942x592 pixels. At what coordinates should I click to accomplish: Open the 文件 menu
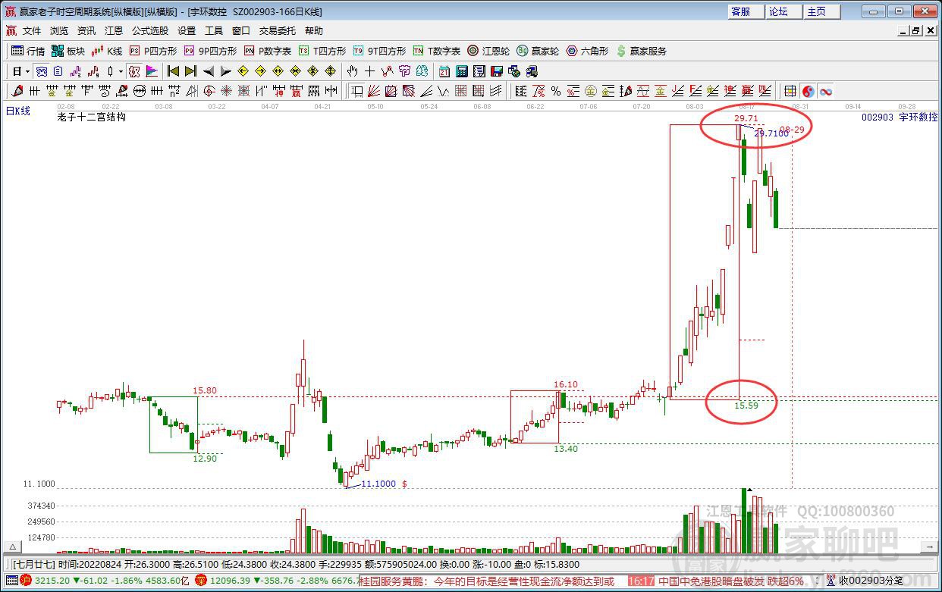[32, 31]
